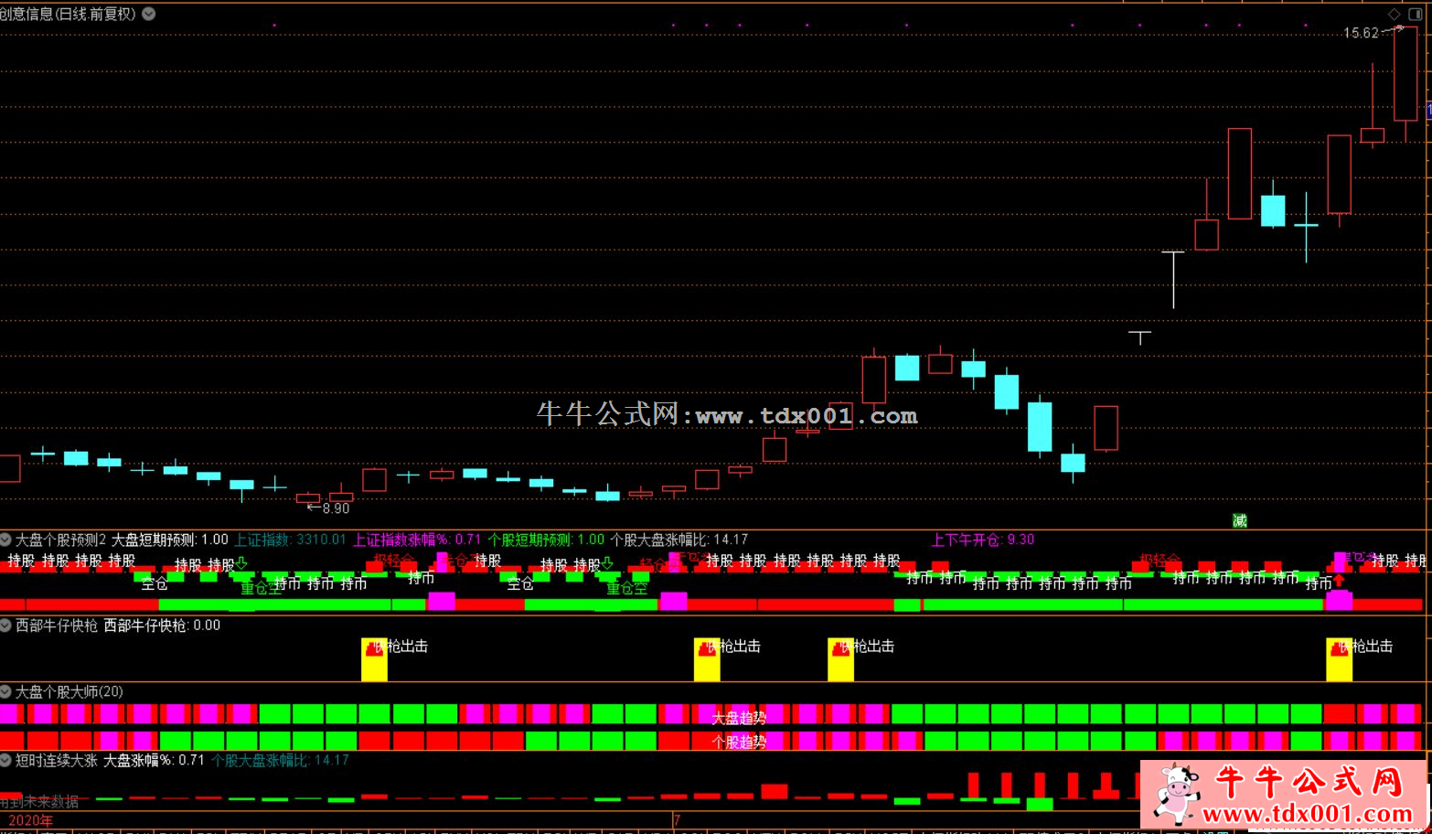Click the green 减 marker on the chart
This screenshot has height=834, width=1432.
(x=1239, y=520)
